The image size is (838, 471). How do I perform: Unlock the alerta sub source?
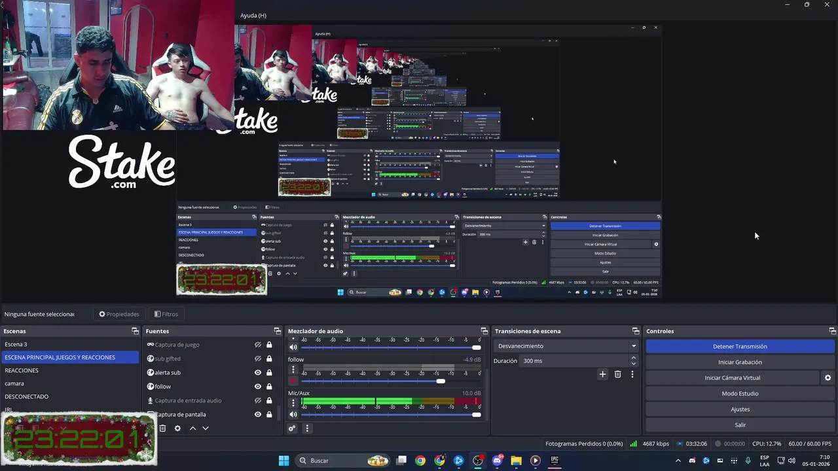coord(269,372)
